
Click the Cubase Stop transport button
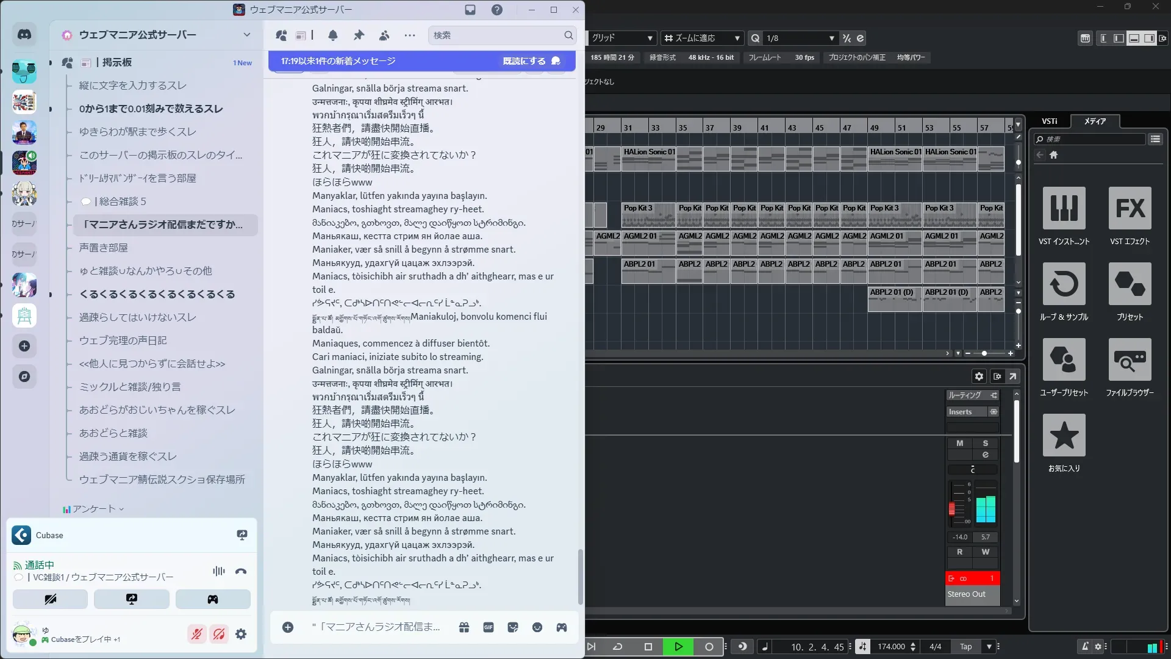648,647
